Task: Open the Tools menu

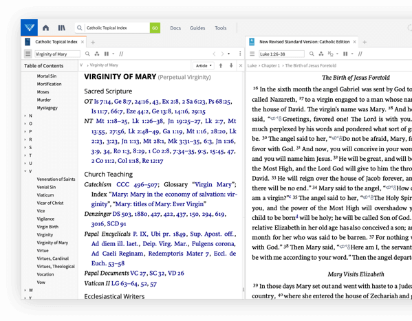Action: click(x=221, y=28)
